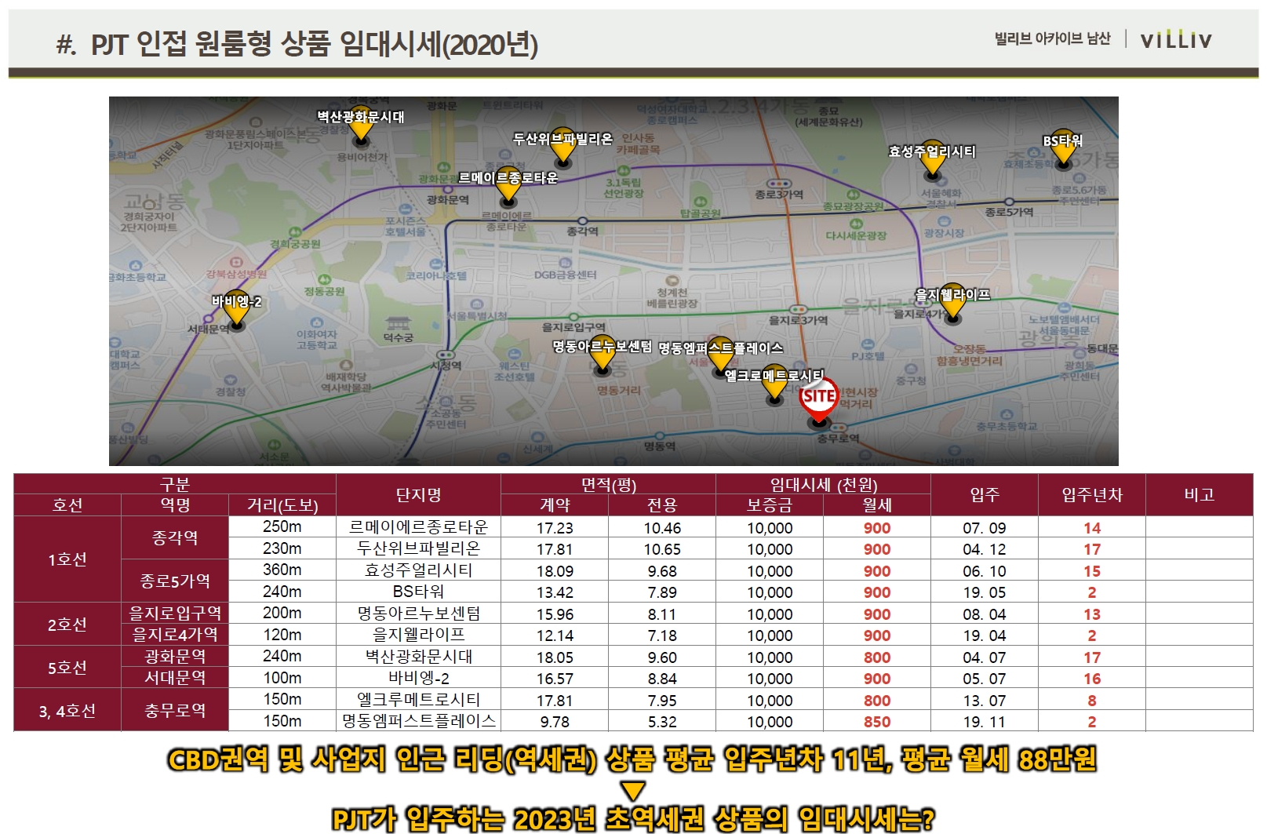Viewport: 1267px width, 834px height.
Task: Select the 면적(평) column header
Action: pyautogui.click(x=608, y=485)
